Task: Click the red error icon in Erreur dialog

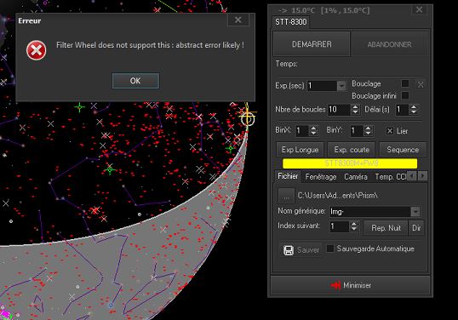Action: (x=37, y=50)
